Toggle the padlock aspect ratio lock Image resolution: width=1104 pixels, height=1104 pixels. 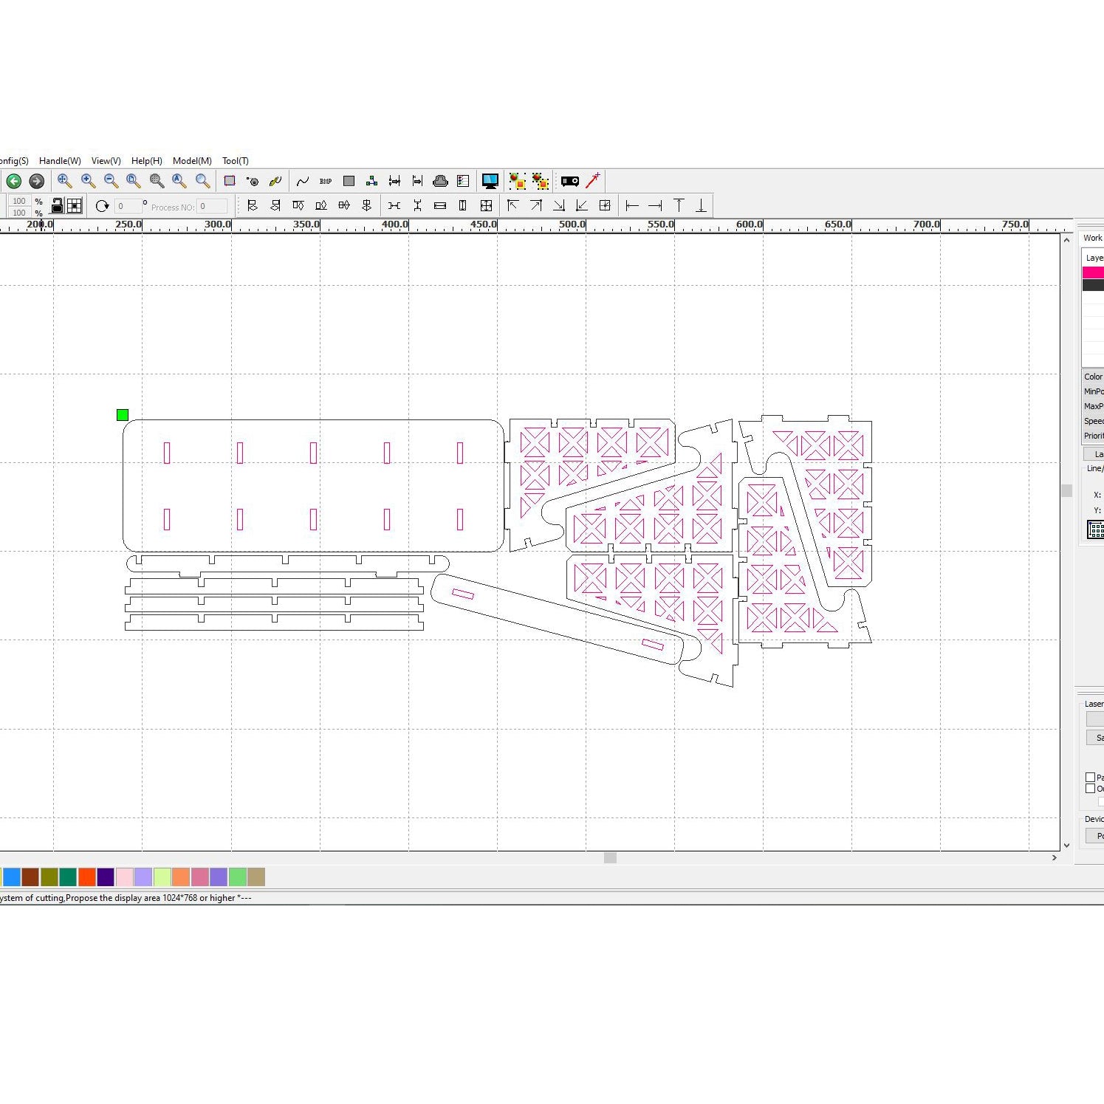click(x=57, y=206)
